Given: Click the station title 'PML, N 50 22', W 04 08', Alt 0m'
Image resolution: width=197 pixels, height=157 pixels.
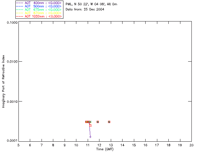Looking at the screenshot, I should pos(91,4).
